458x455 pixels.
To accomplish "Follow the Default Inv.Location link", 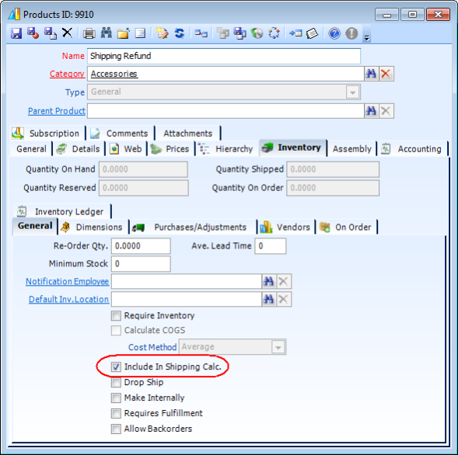I will pos(68,300).
